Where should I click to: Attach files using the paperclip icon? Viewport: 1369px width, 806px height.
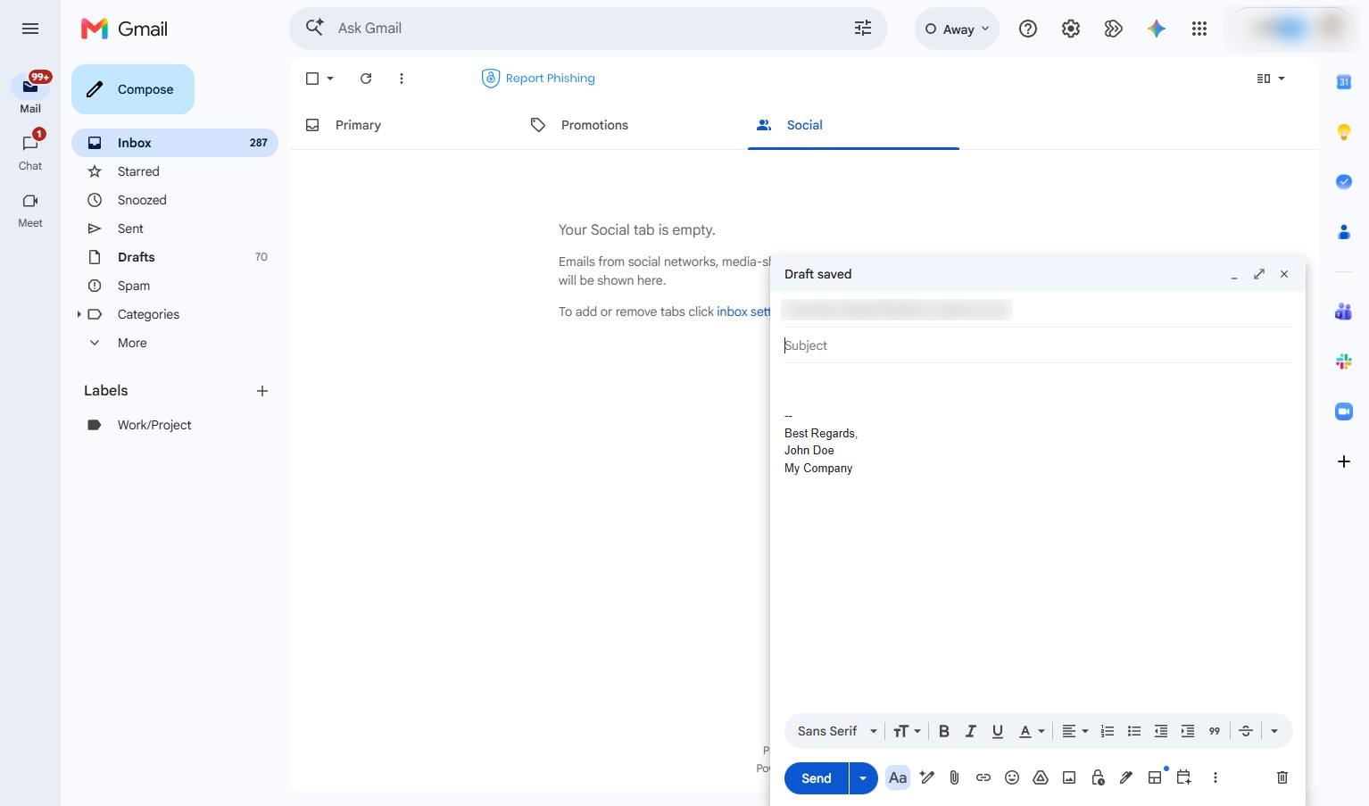[954, 777]
